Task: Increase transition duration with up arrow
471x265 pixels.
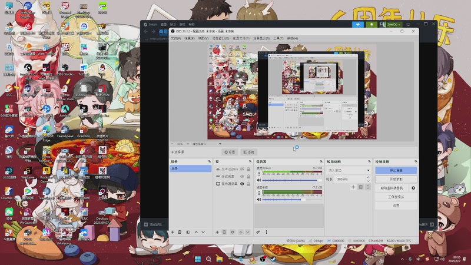Action: (x=369, y=177)
